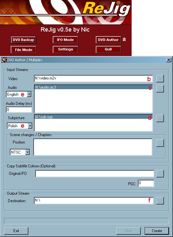Switch to IFO Mode
Viewport: 173px width, 237px height.
[x=65, y=40]
